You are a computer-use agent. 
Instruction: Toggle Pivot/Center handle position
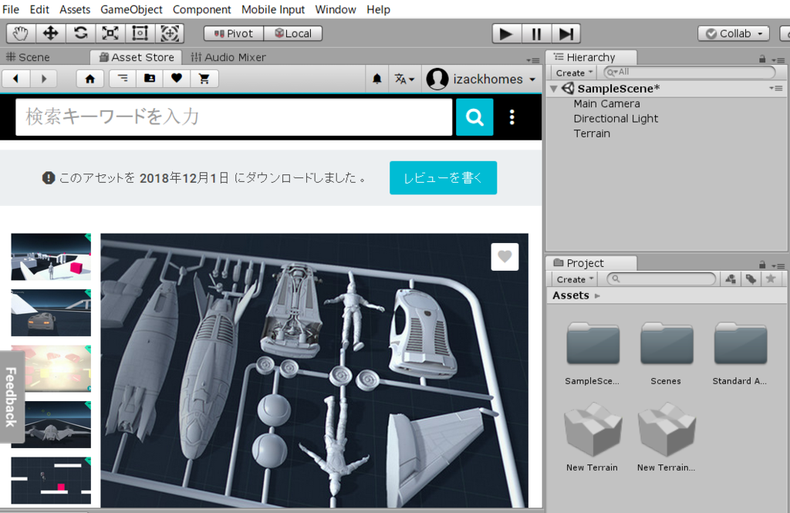click(x=233, y=34)
